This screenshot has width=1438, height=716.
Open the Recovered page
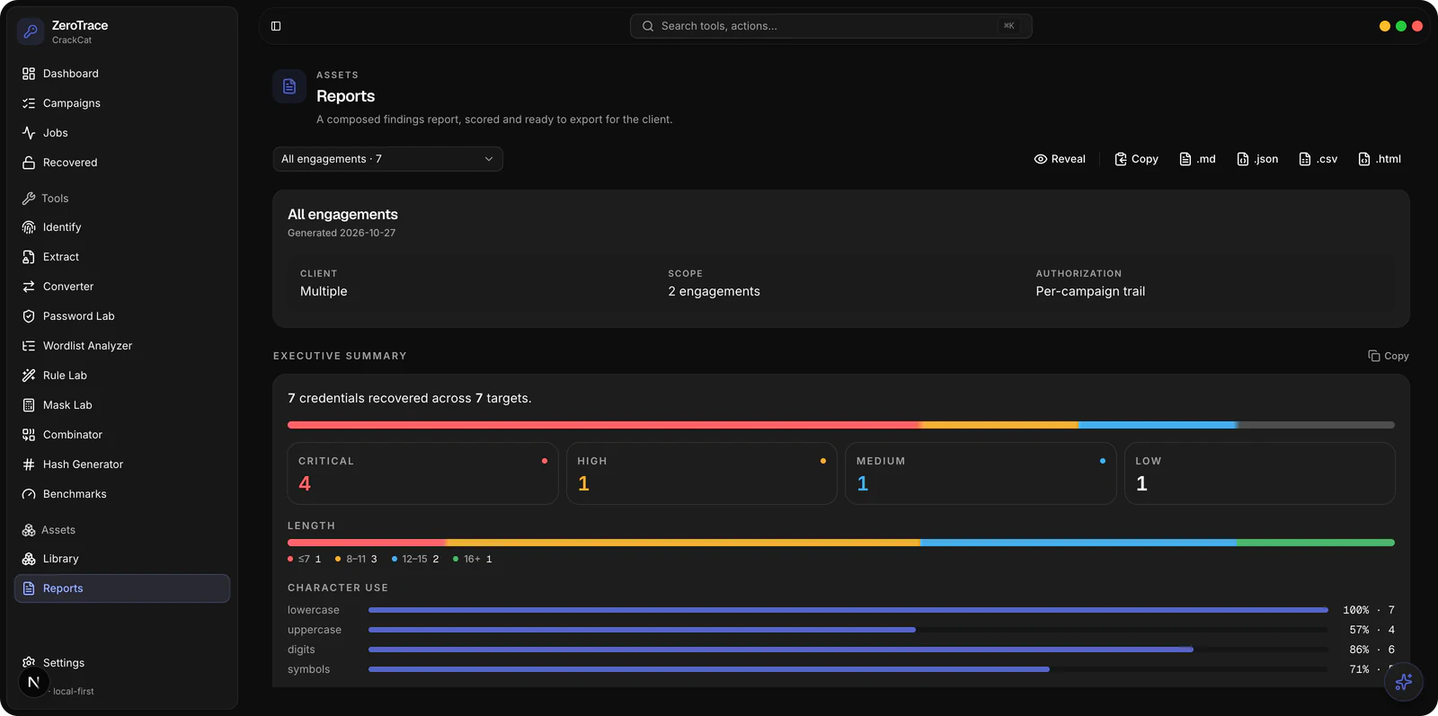pyautogui.click(x=122, y=163)
